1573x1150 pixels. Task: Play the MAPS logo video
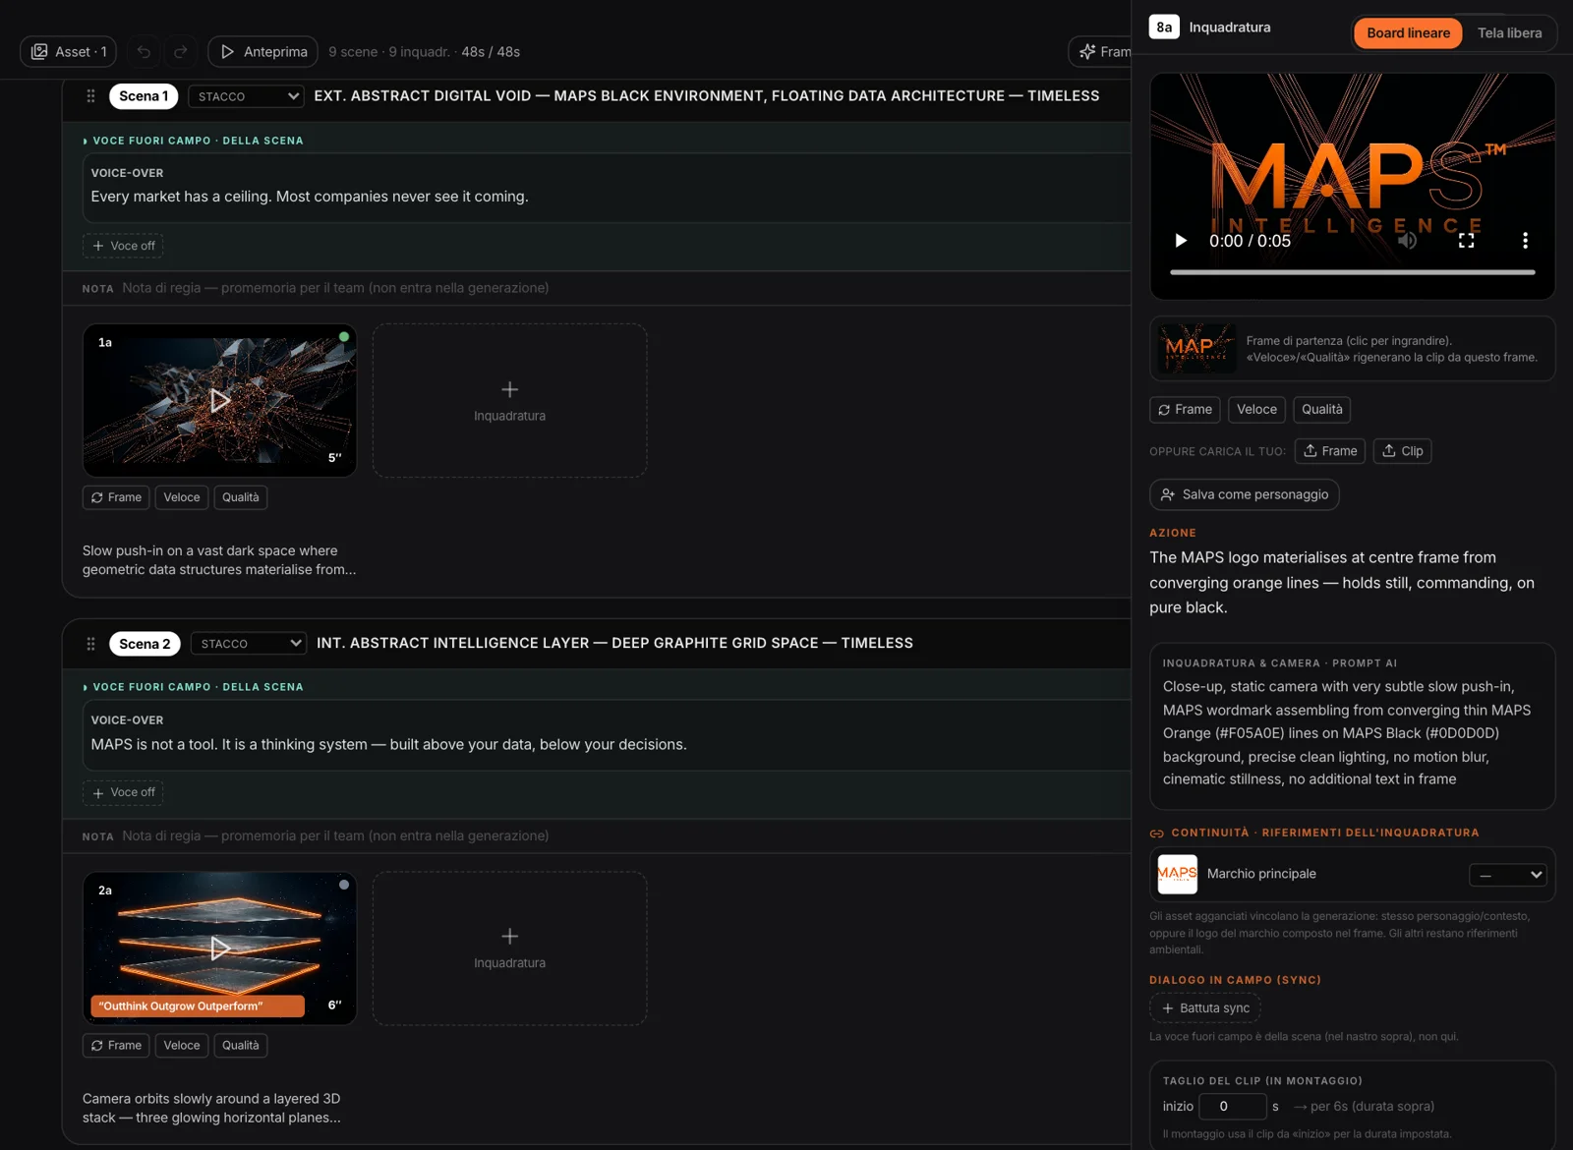click(1181, 241)
